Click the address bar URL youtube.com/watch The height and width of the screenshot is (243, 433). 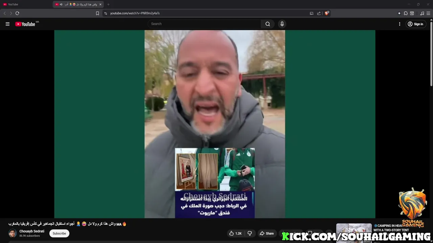pyautogui.click(x=135, y=13)
